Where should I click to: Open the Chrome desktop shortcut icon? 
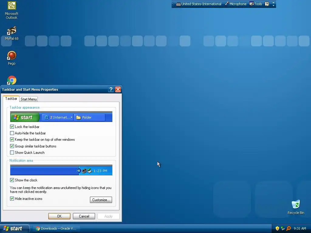(12, 80)
